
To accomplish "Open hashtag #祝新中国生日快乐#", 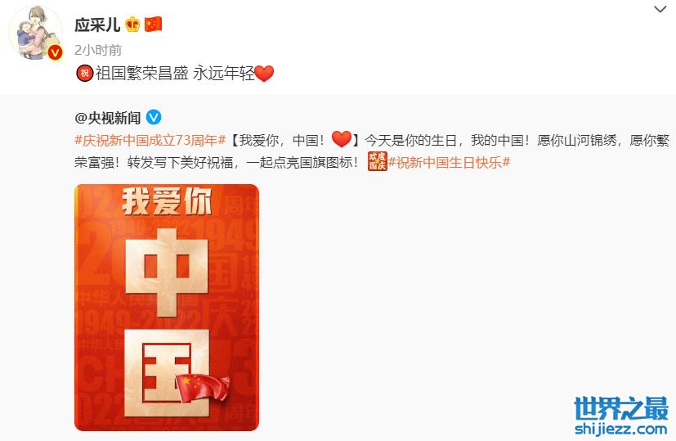I will (449, 163).
